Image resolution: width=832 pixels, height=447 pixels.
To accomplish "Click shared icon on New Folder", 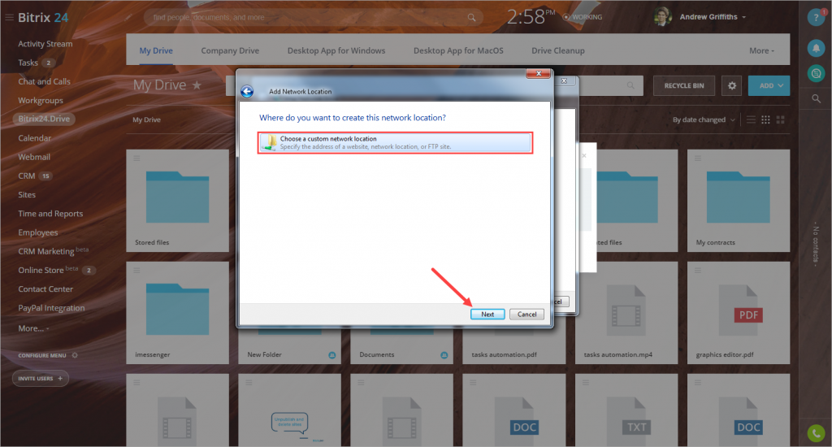I will (x=331, y=355).
